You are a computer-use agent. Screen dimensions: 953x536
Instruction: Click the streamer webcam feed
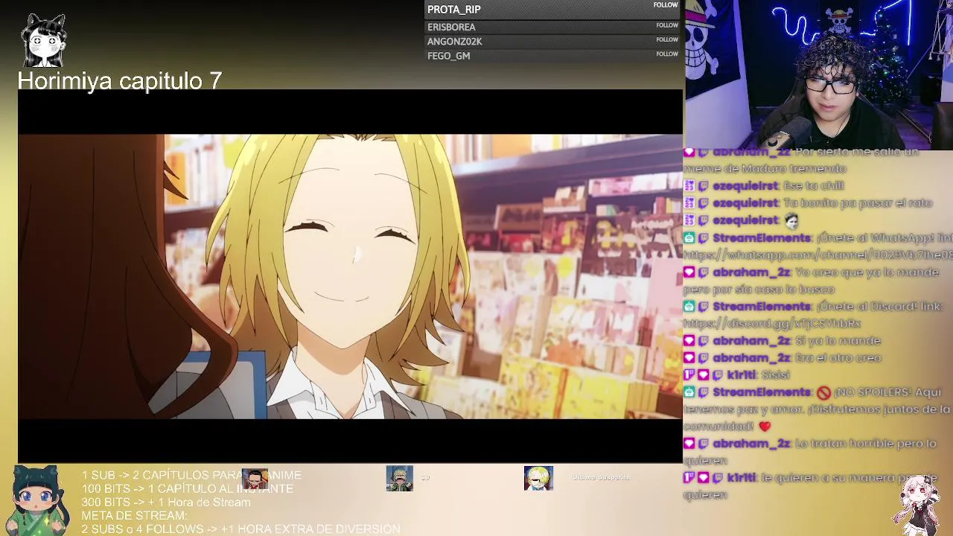point(818,74)
